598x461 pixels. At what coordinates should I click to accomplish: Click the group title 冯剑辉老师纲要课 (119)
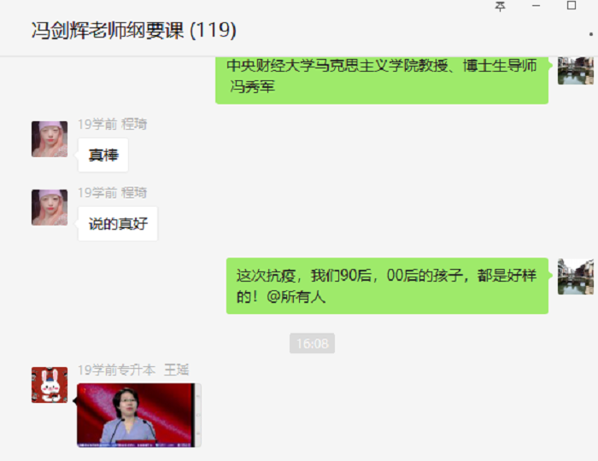(134, 31)
